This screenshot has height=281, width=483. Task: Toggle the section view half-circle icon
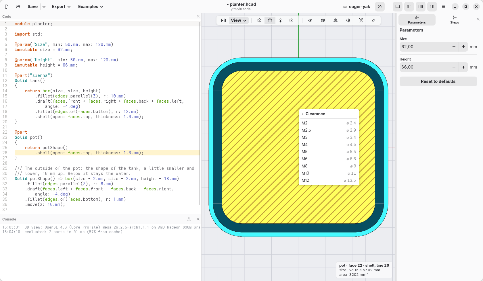pos(348,20)
